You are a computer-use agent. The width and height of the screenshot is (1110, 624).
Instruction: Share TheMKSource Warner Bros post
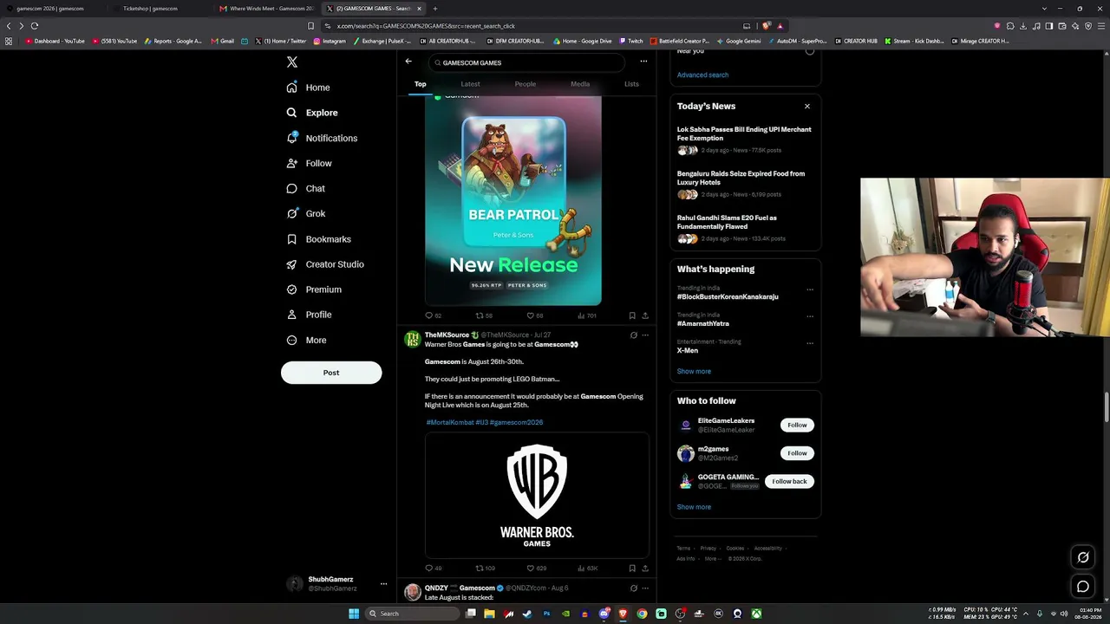[x=644, y=569]
